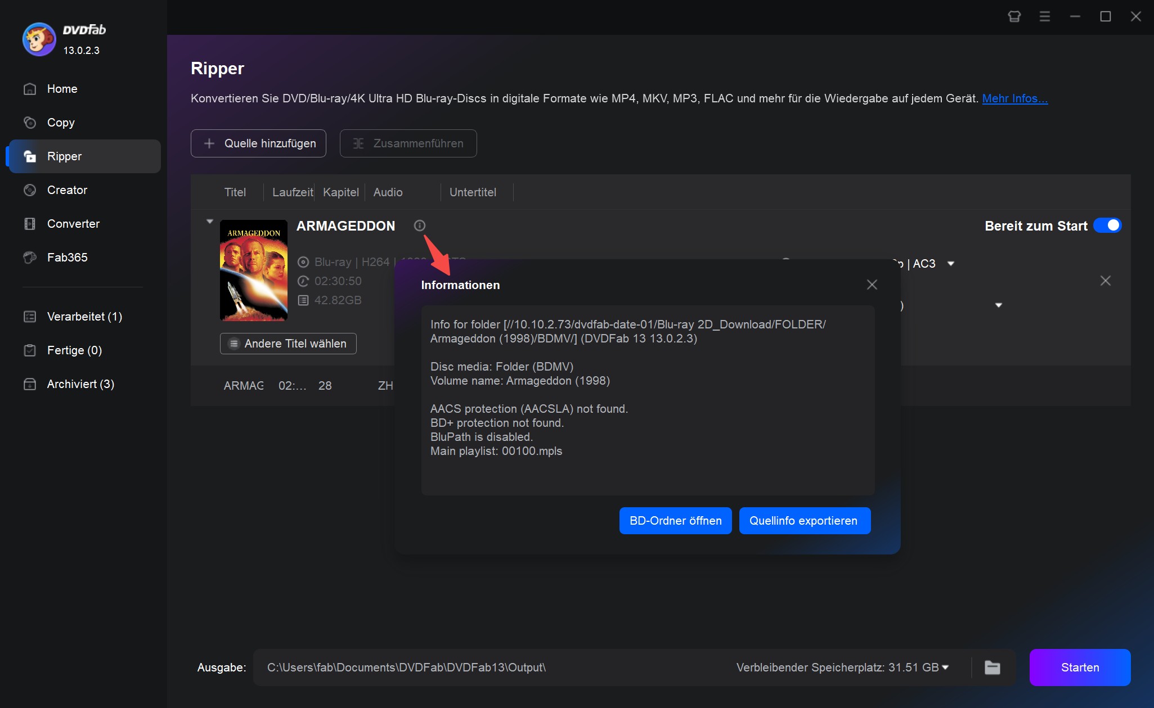Export source info via Quellinfo exportieren
This screenshot has width=1154, height=708.
803,520
